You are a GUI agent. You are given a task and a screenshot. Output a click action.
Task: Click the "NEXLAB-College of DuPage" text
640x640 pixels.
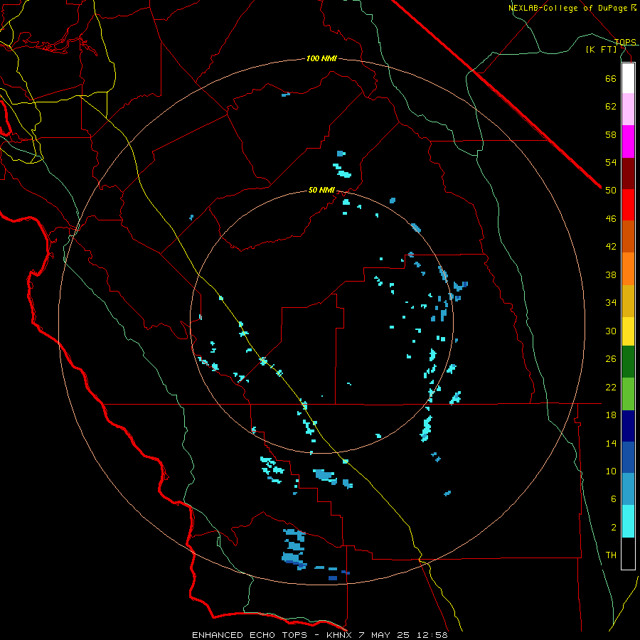[567, 8]
